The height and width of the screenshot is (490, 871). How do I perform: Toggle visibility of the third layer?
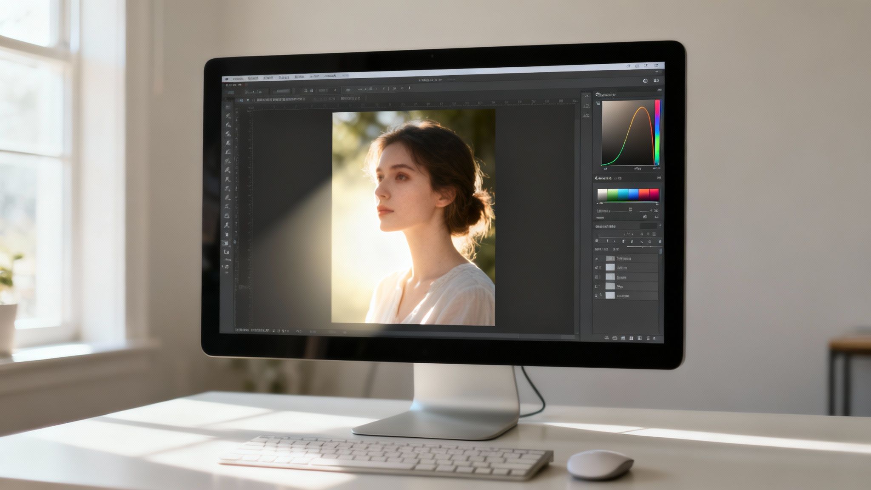tap(597, 277)
